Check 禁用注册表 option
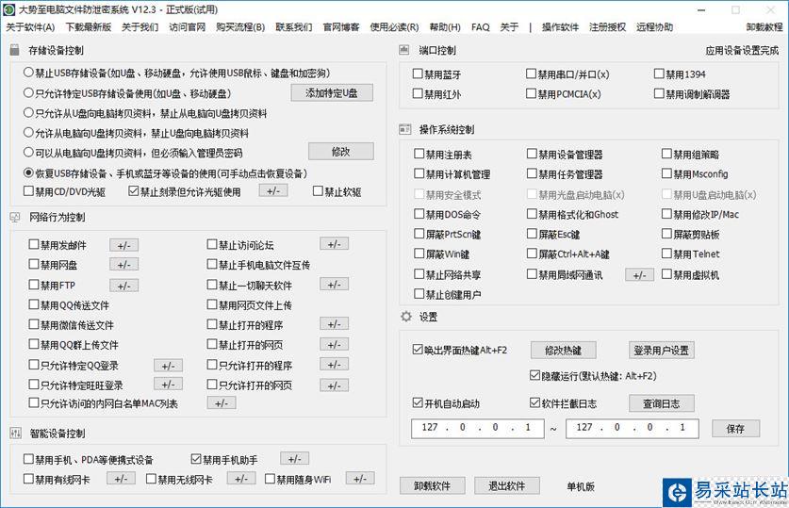The height and width of the screenshot is (508, 789). pyautogui.click(x=419, y=154)
